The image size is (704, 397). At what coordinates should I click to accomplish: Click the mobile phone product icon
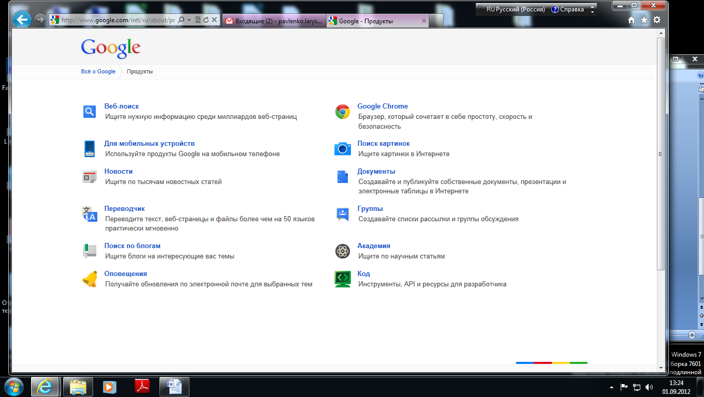coord(90,149)
